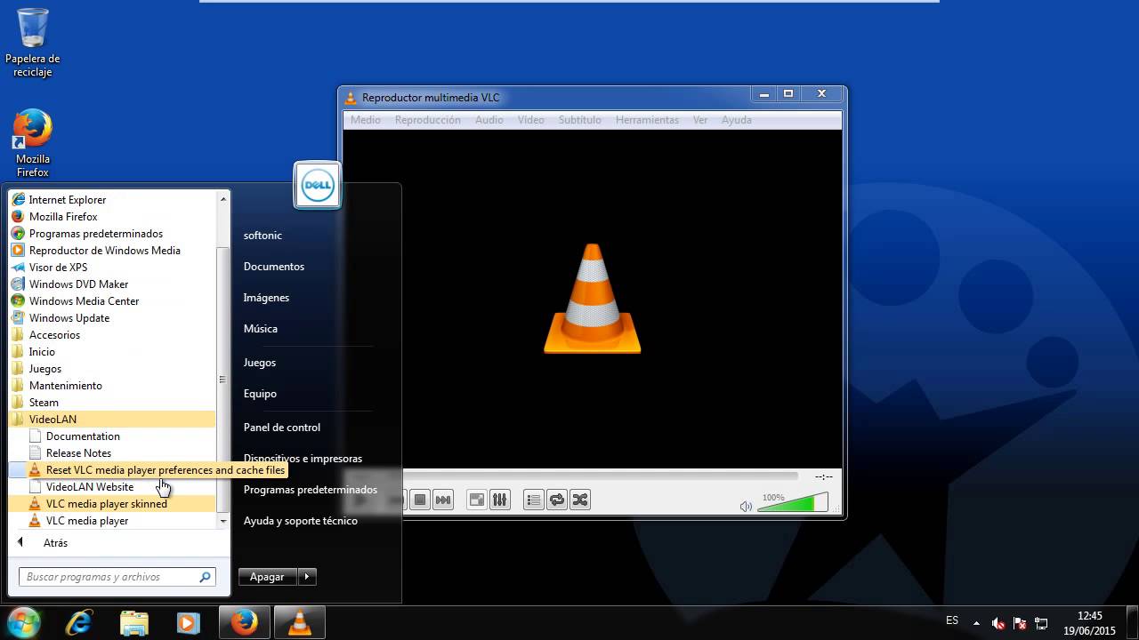Expand the Steam folder
This screenshot has height=640, width=1139.
click(112, 403)
